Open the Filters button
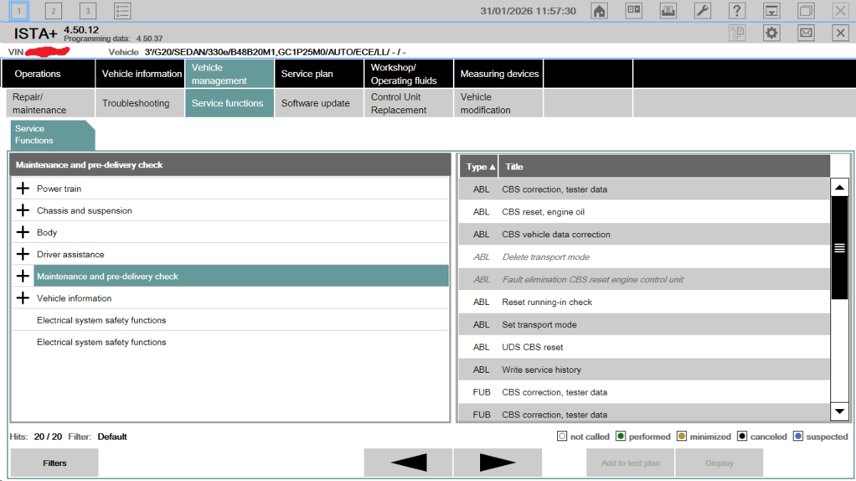 point(54,463)
